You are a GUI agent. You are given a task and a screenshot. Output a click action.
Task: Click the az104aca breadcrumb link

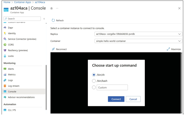click(x=40, y=2)
